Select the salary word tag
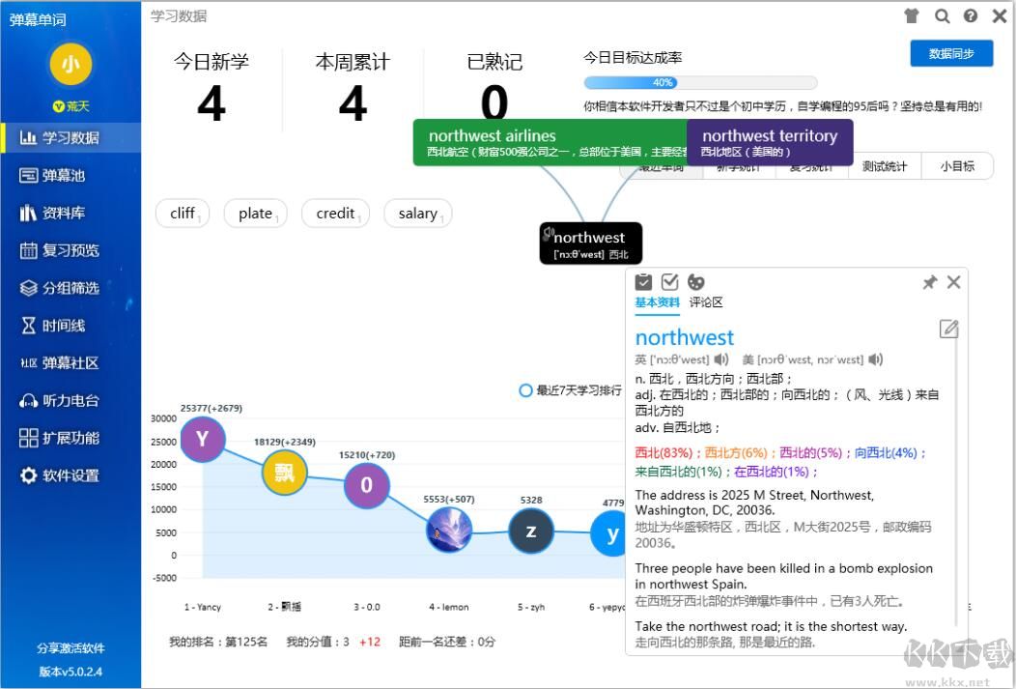1016x689 pixels. 417,213
